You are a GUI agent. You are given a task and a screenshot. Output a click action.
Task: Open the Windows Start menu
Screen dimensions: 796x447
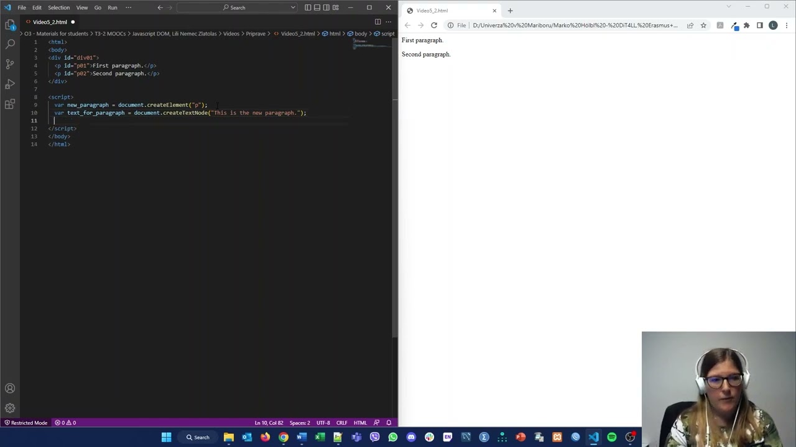(167, 437)
